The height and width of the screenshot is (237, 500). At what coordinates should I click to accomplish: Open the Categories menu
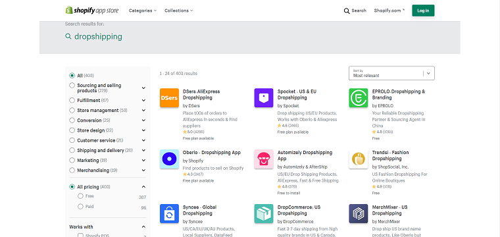(143, 11)
